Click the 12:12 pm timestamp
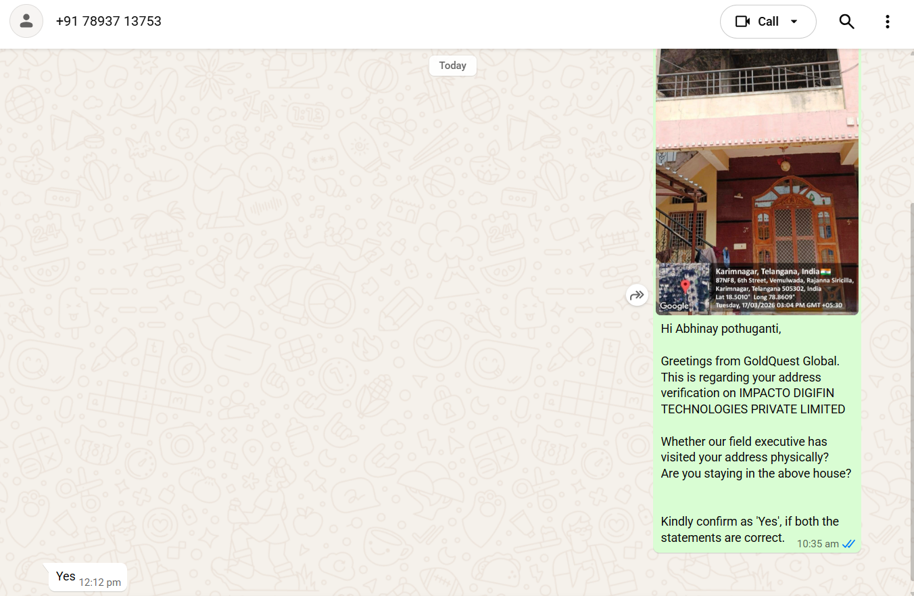The width and height of the screenshot is (914, 596). click(100, 582)
